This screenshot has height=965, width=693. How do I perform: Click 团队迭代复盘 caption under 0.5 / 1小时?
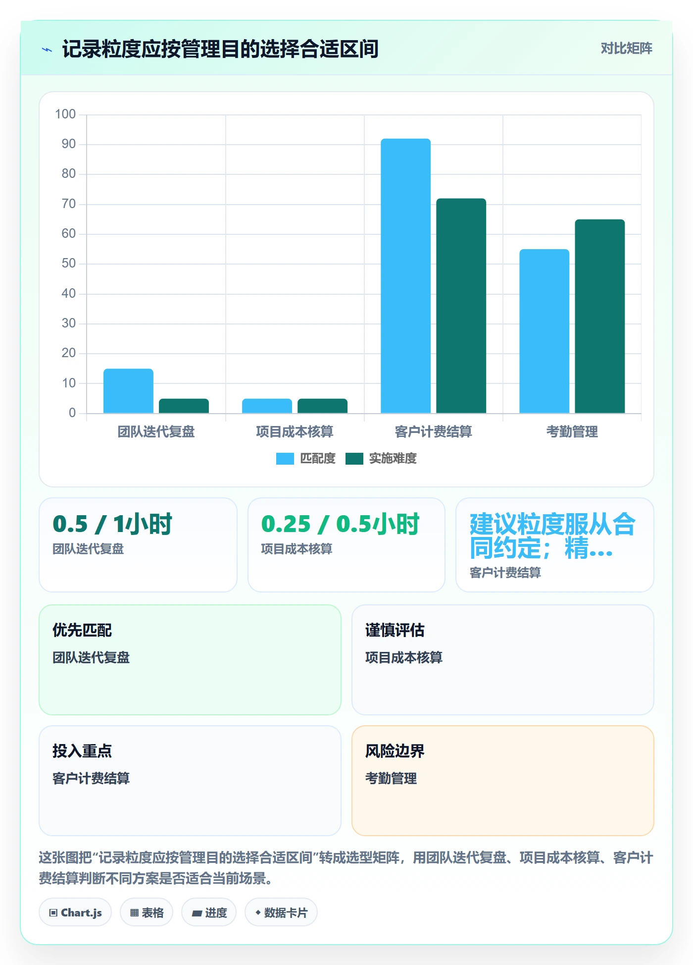[x=88, y=549]
